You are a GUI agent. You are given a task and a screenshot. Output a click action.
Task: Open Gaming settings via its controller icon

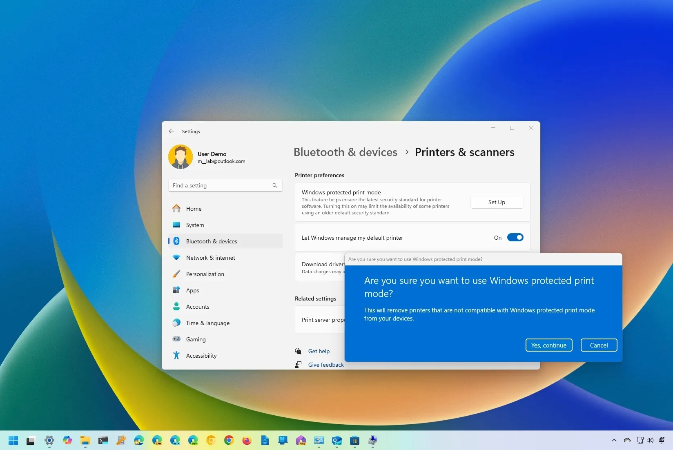(x=177, y=339)
